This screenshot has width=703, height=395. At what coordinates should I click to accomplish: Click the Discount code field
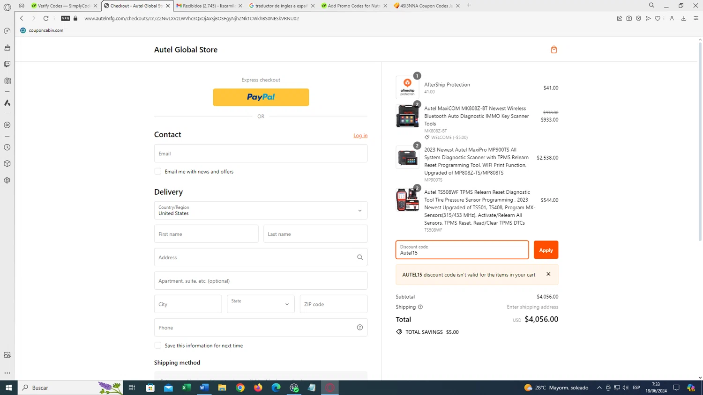(x=462, y=250)
